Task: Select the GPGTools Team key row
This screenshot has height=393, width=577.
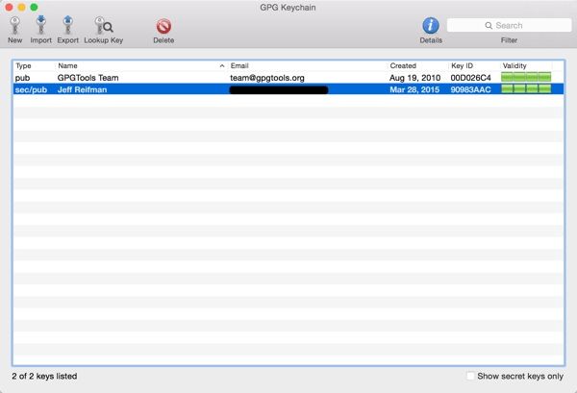Action: pyautogui.click(x=288, y=78)
